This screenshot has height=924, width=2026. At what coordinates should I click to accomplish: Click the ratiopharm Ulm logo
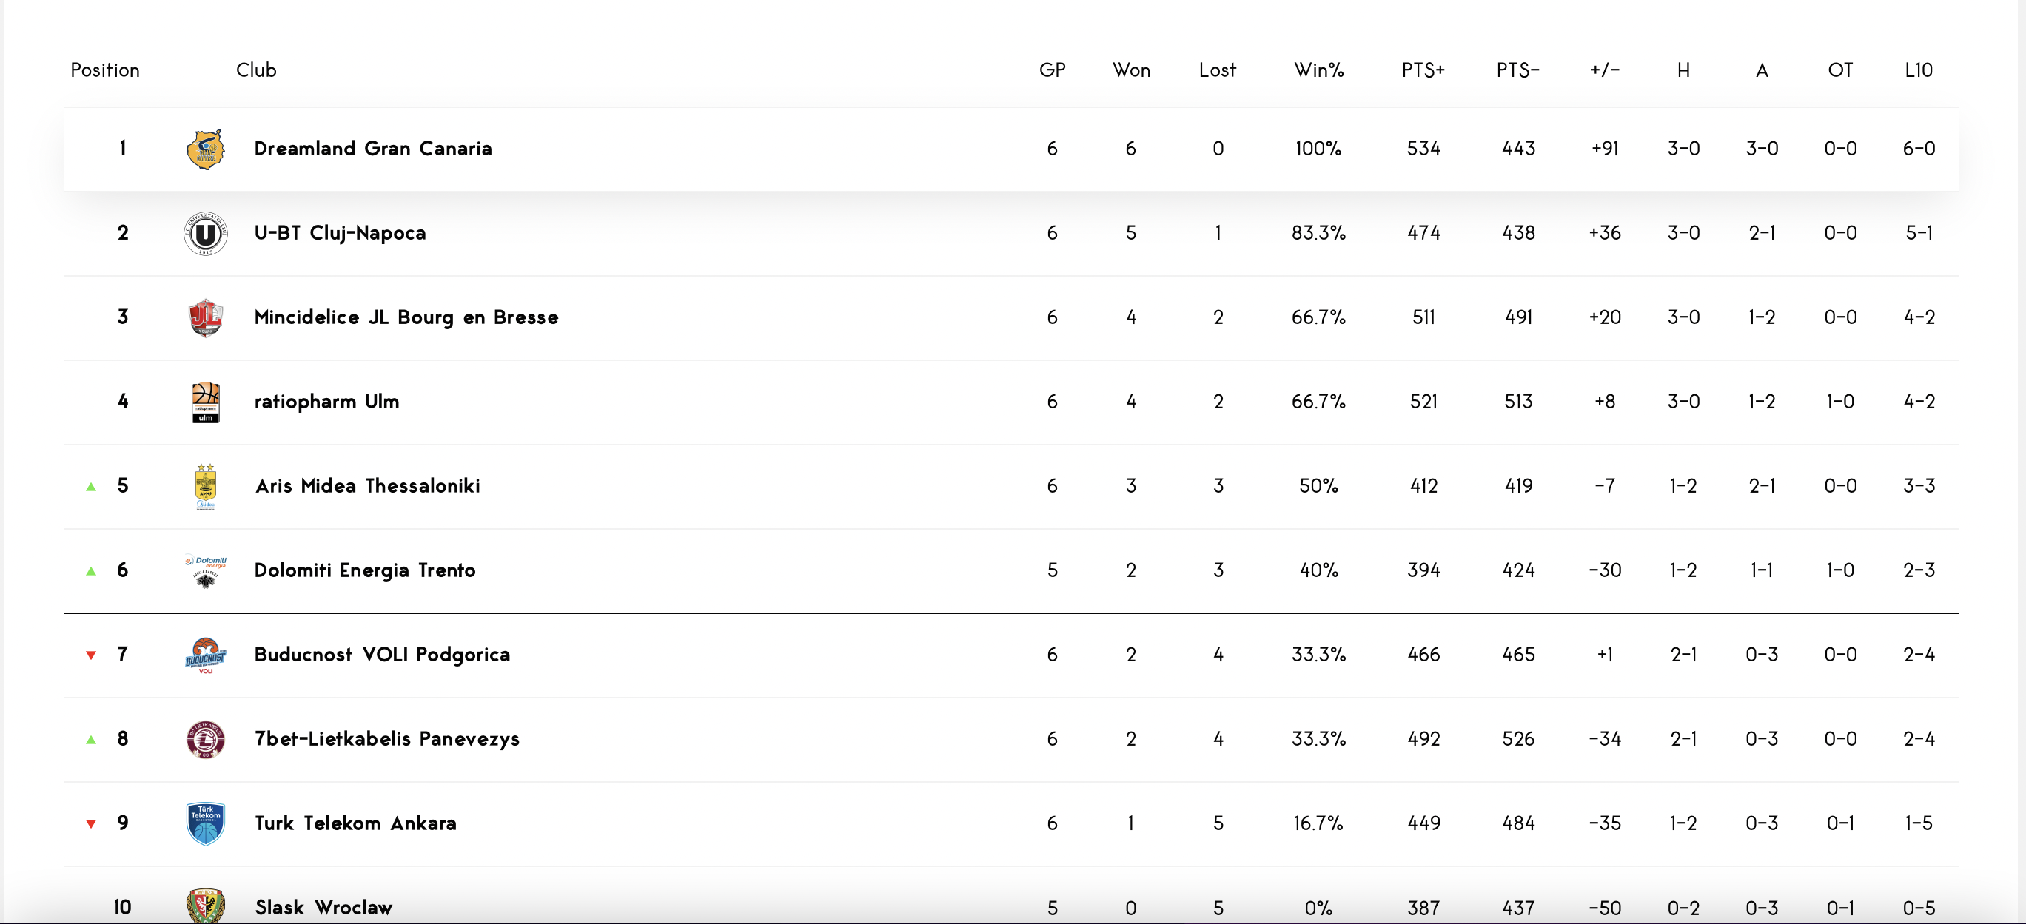point(205,402)
